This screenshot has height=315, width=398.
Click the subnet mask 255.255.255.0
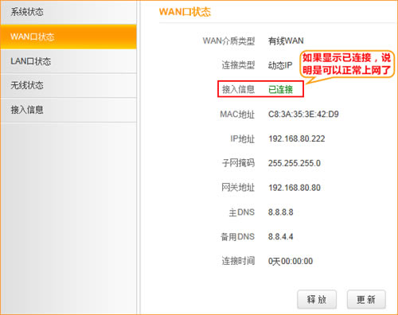pyautogui.click(x=295, y=163)
